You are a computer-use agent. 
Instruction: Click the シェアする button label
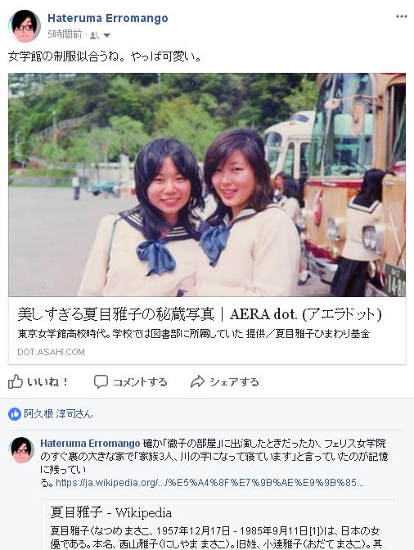(234, 381)
